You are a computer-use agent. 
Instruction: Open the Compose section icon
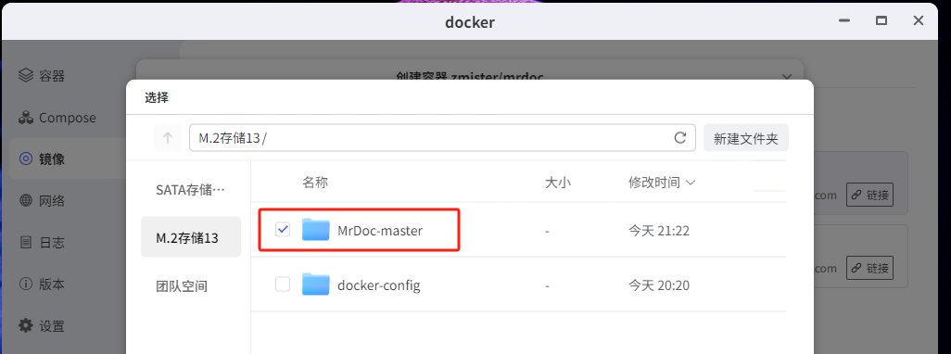pyautogui.click(x=25, y=118)
